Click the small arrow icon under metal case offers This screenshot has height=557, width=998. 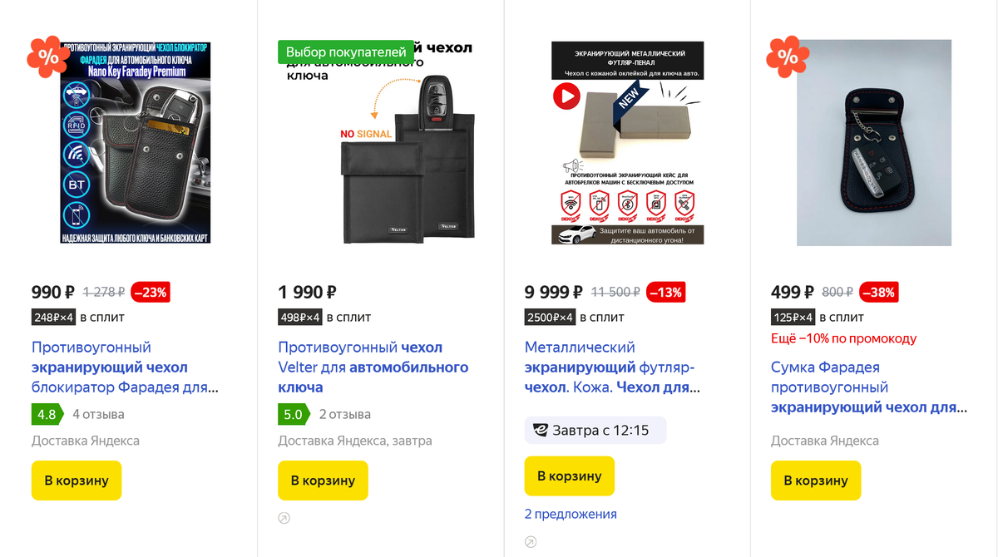click(531, 542)
